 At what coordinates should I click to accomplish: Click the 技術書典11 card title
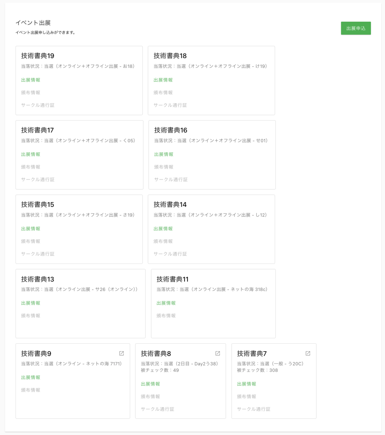tap(173, 279)
